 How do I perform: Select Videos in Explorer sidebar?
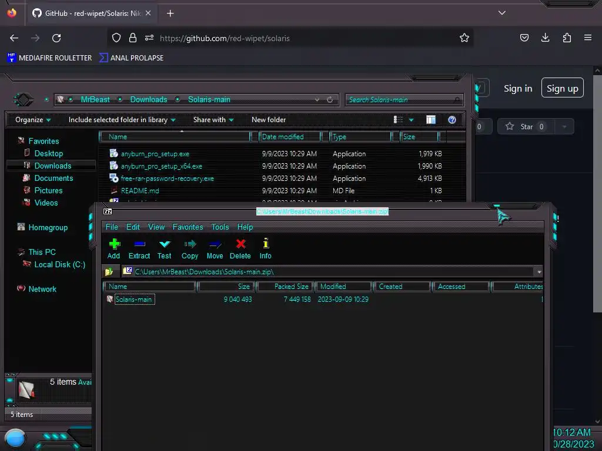coord(46,203)
